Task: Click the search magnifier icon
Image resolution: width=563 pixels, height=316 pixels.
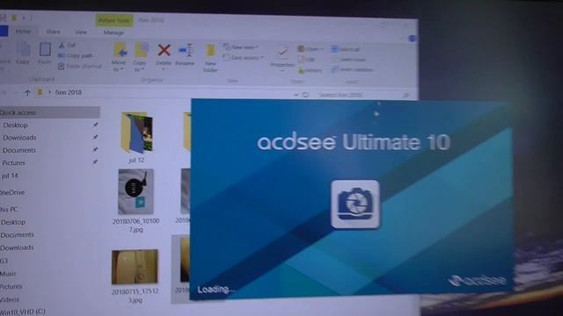Action: pos(406,95)
